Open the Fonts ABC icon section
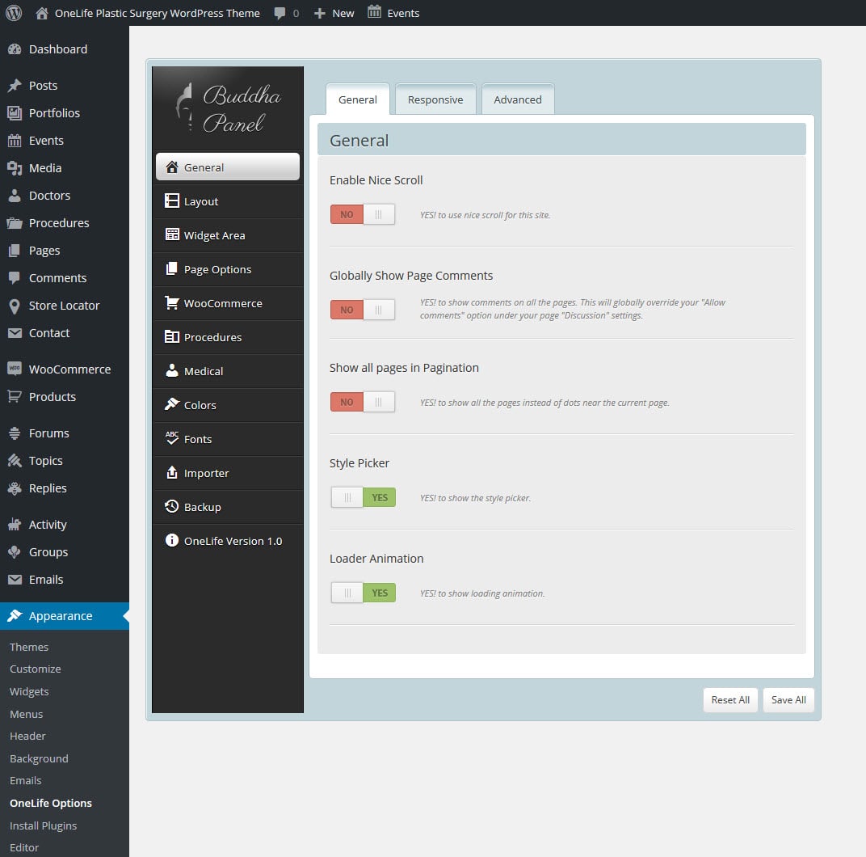The width and height of the screenshot is (866, 857). click(172, 438)
